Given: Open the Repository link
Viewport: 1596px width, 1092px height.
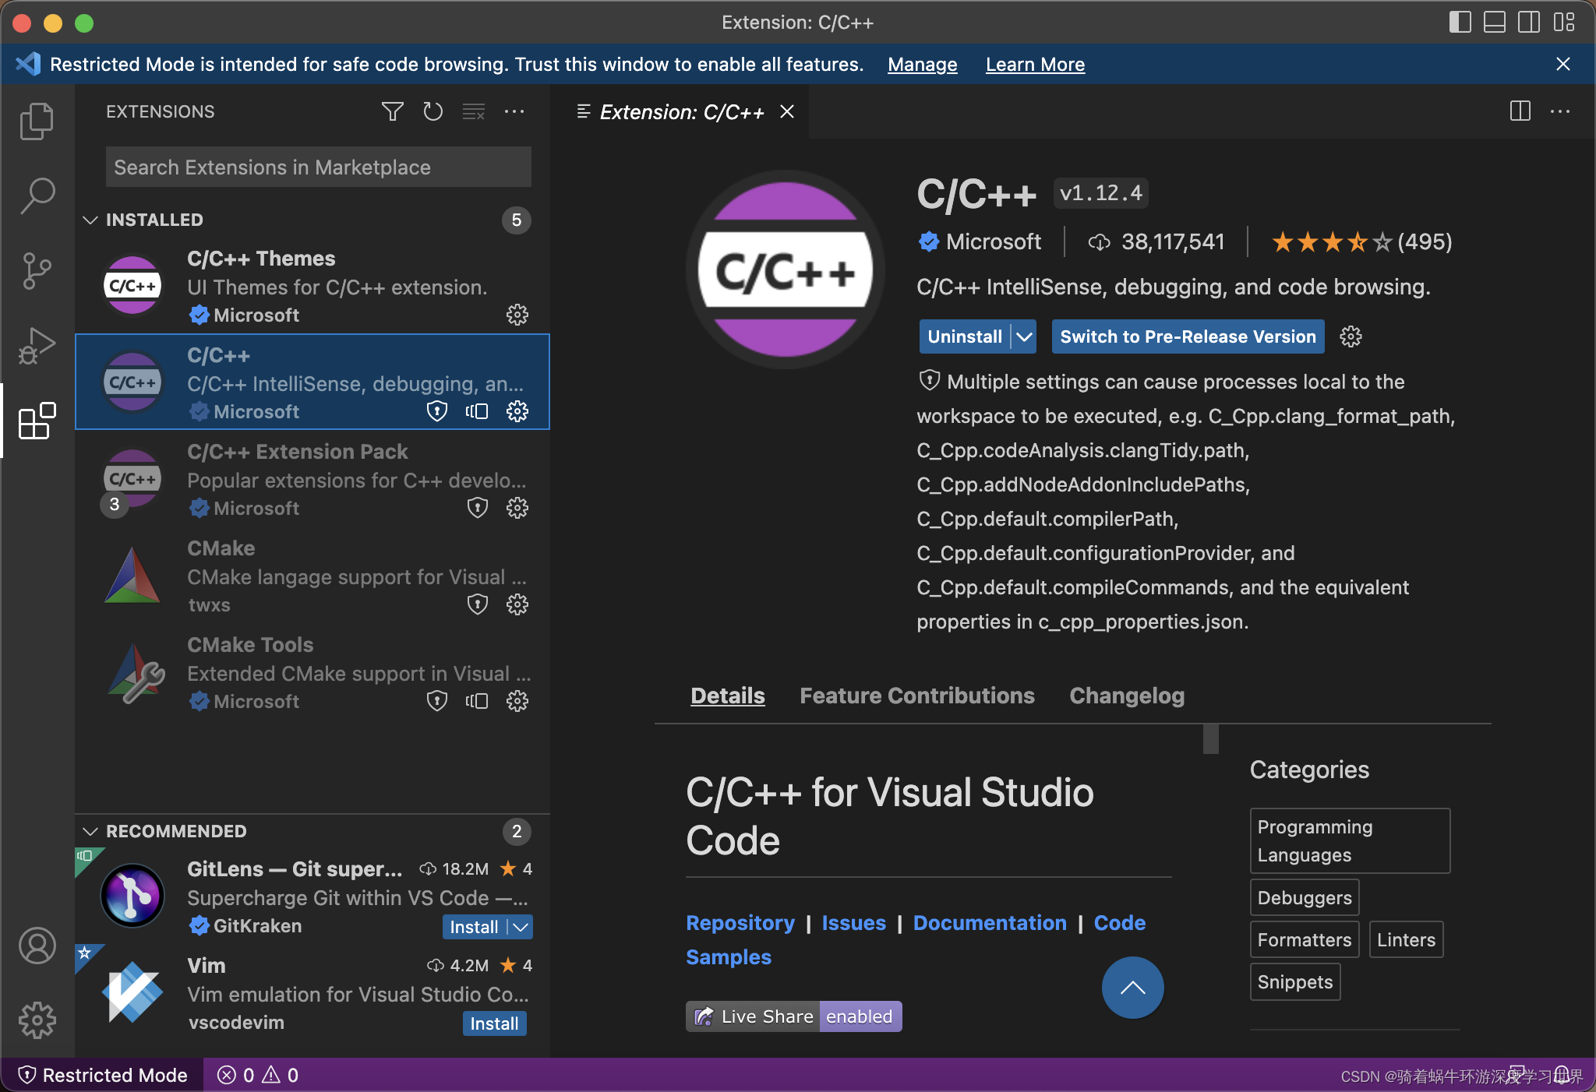Looking at the screenshot, I should pyautogui.click(x=740, y=923).
